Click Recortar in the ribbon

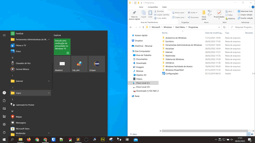point(159,11)
